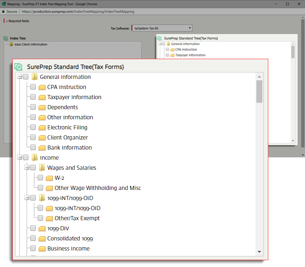
Task: Select the Electronic Filing tree item
Action: 67,128
